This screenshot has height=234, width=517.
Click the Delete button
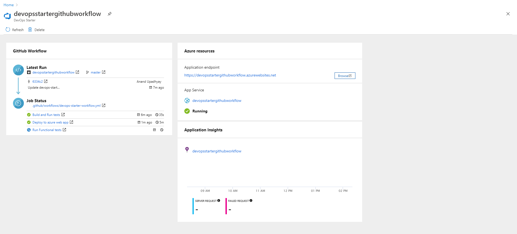(37, 30)
